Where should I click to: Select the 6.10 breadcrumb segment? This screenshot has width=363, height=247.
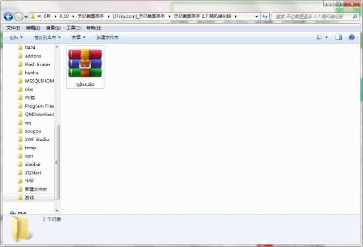coord(64,16)
